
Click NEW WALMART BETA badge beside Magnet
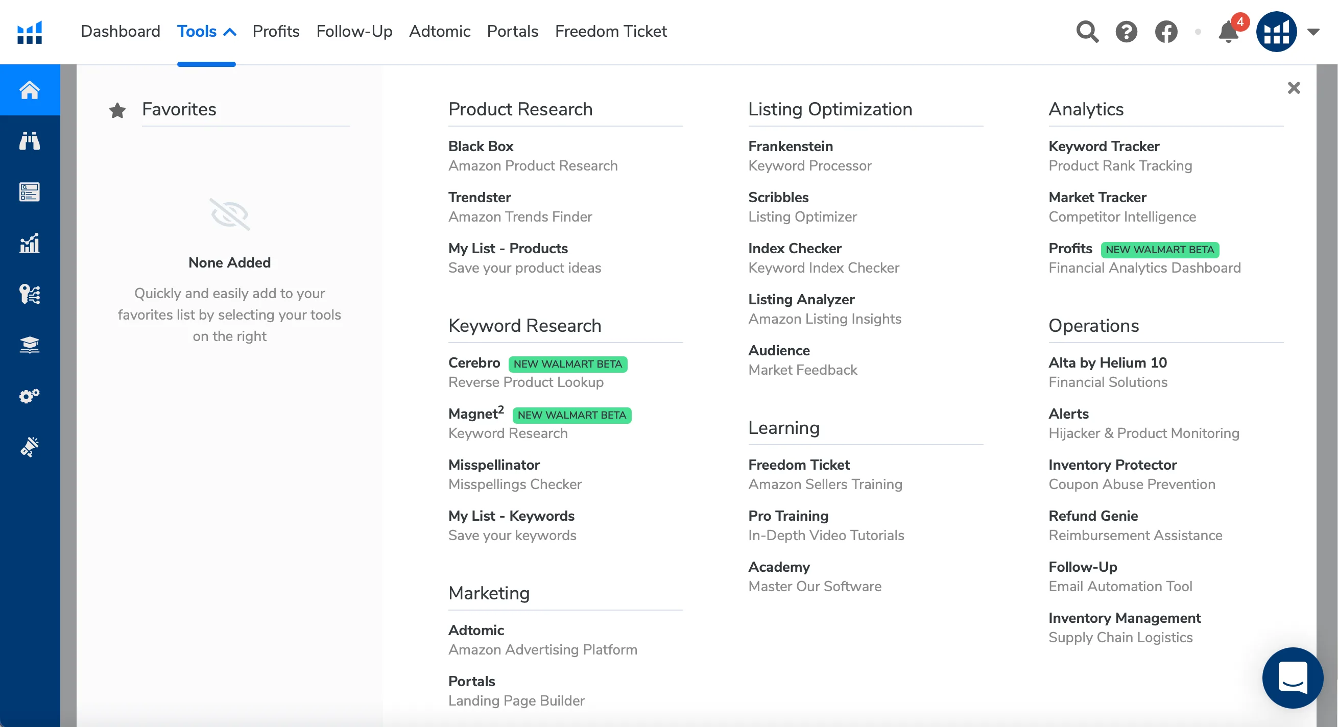pyautogui.click(x=571, y=415)
